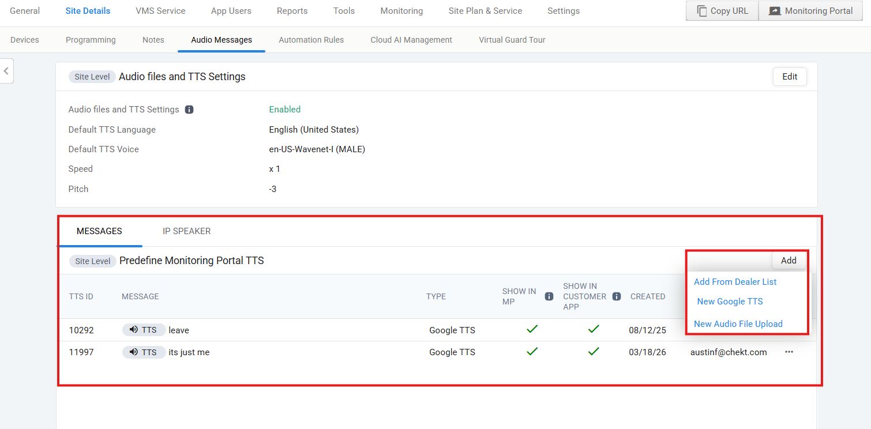Play the 'its just me' TTS speaker badge

point(144,352)
